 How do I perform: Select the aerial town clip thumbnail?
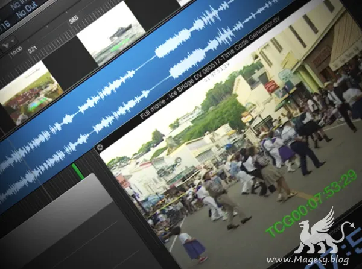coord(30,94)
